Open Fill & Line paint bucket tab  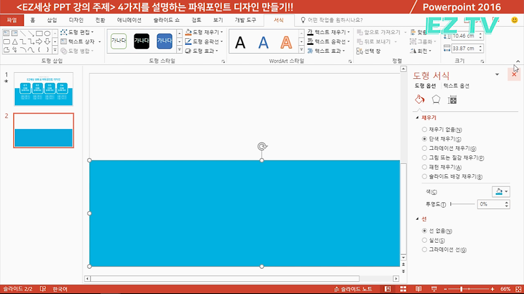point(419,99)
